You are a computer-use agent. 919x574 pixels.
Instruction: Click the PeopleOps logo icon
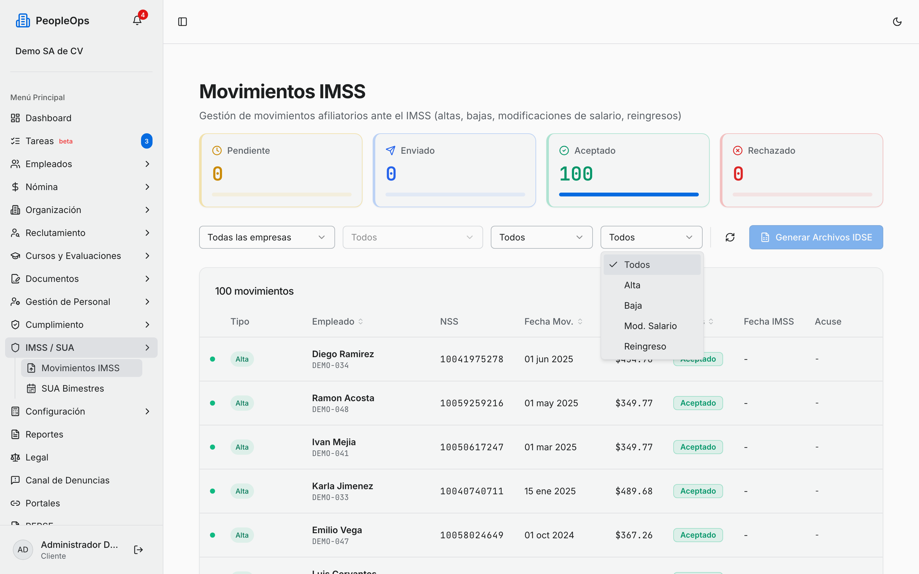[23, 20]
